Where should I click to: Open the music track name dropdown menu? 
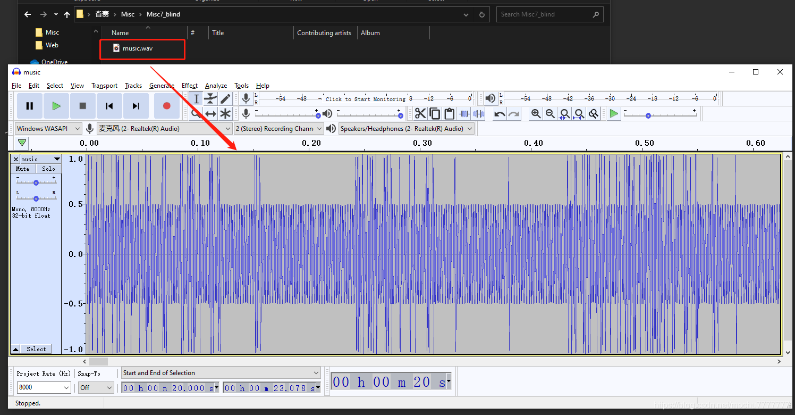[x=40, y=159]
